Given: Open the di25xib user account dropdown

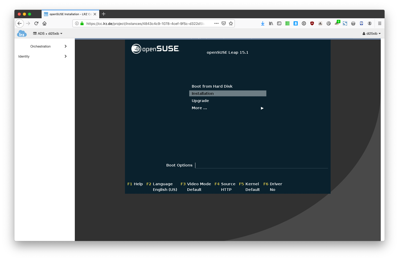Looking at the screenshot, I should pos(371,34).
